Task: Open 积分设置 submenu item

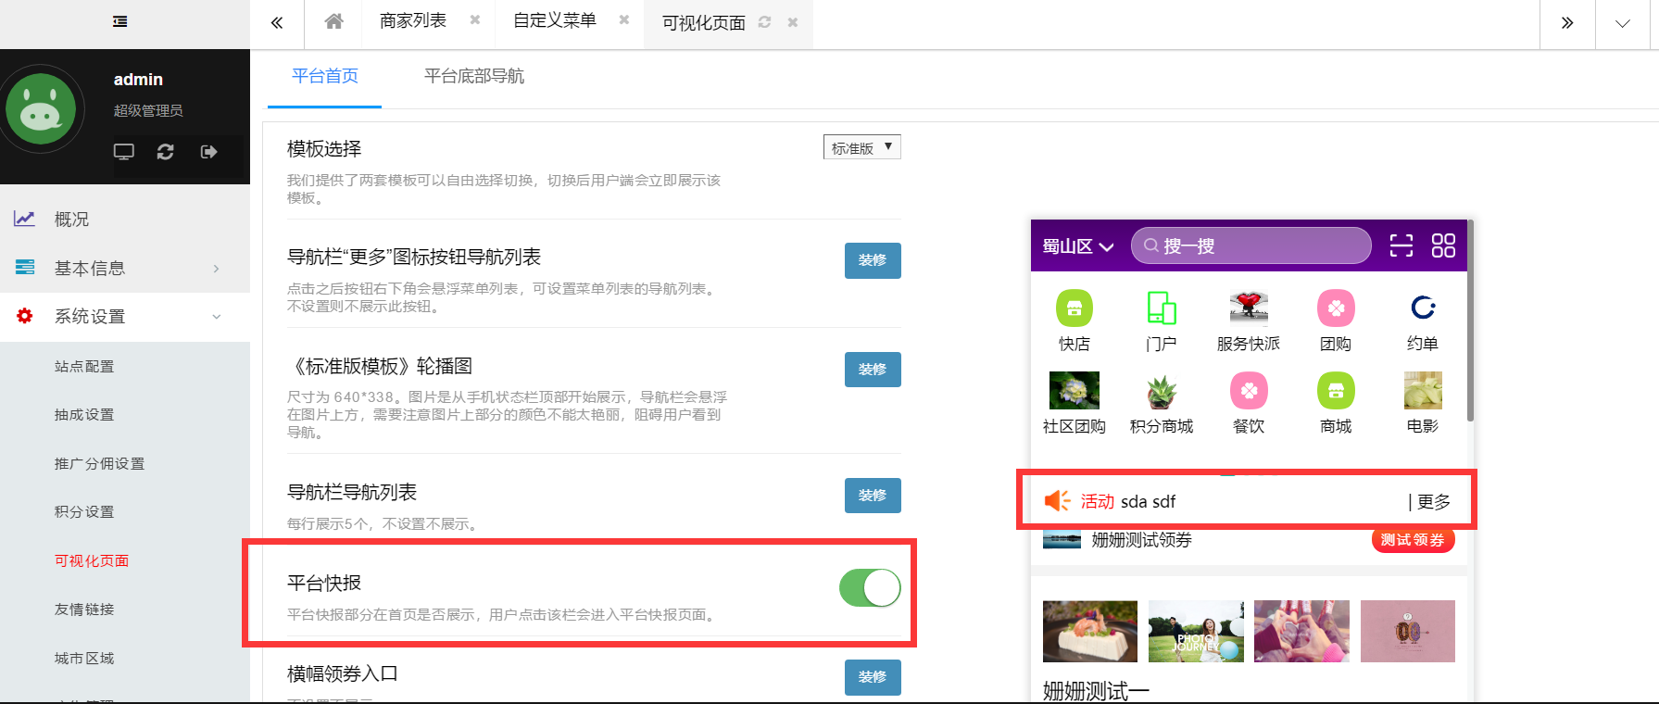Action: 84,512
